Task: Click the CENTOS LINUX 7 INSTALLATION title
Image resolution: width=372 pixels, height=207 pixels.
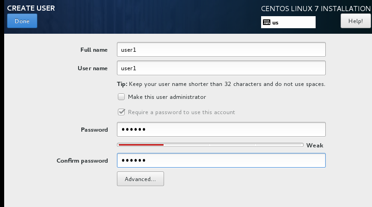Action: pos(316,9)
